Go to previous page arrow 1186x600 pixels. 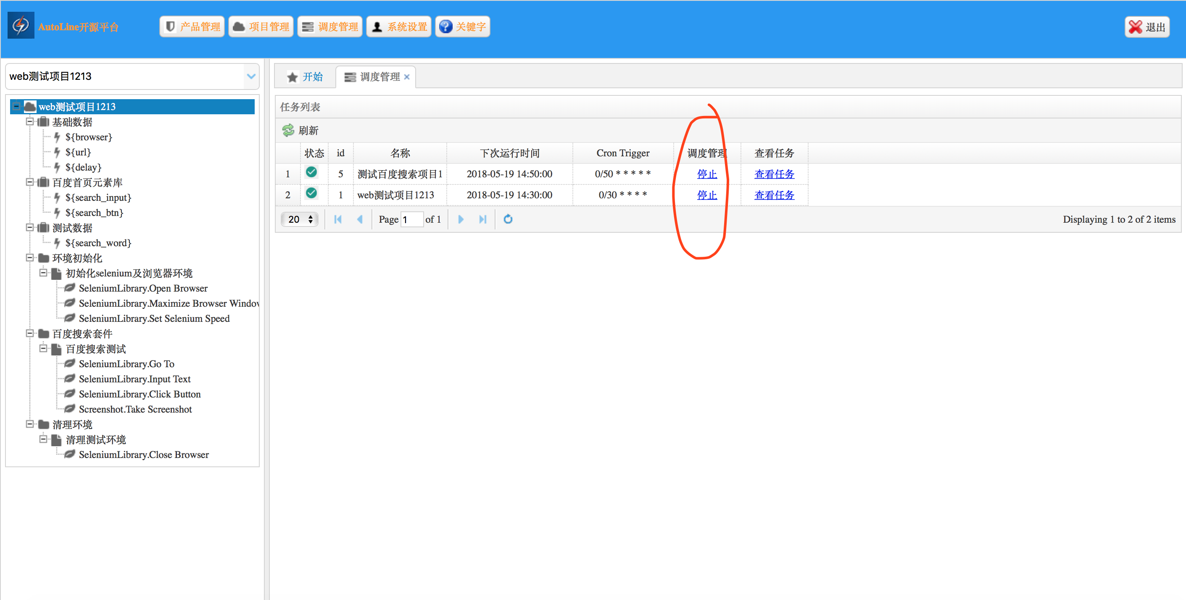click(x=360, y=219)
